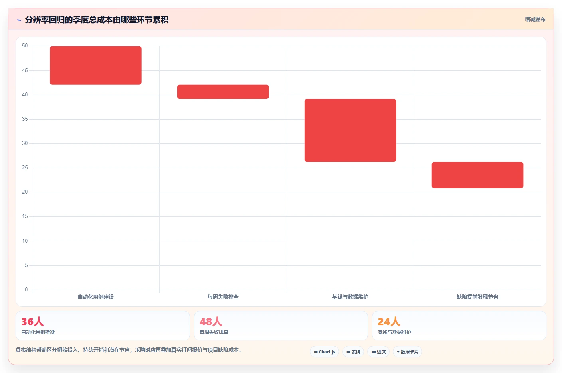Click the icon inside the 表格 tag
Screen dimensions: 562x373
[x=348, y=352]
